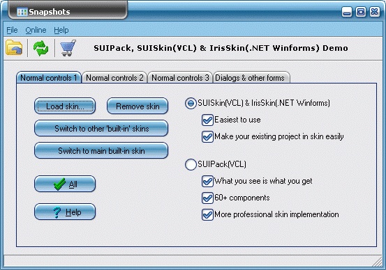Click the resize grip at window corner
The height and width of the screenshot is (270, 386).
pos(378,262)
